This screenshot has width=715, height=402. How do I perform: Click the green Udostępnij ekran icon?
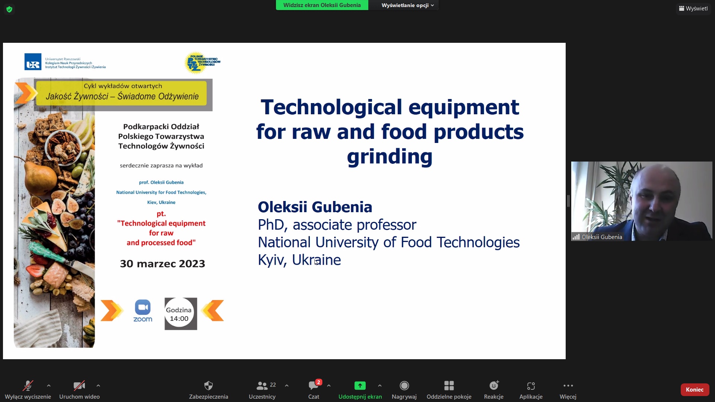click(x=360, y=386)
